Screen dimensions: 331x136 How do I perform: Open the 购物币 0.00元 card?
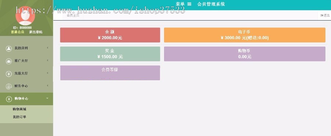click(x=245, y=54)
